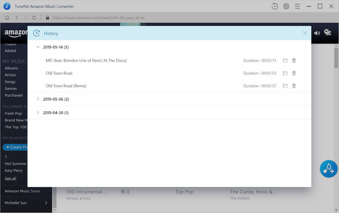Click the Create Playlist button
339x213 pixels.
click(15, 147)
